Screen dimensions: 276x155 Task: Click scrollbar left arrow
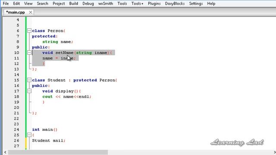click(5, 152)
